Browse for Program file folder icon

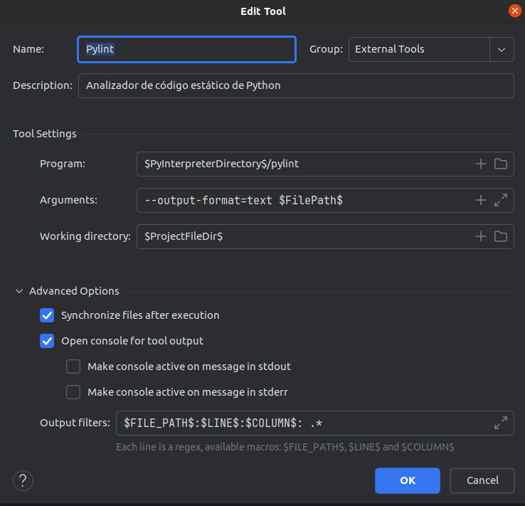click(x=501, y=164)
